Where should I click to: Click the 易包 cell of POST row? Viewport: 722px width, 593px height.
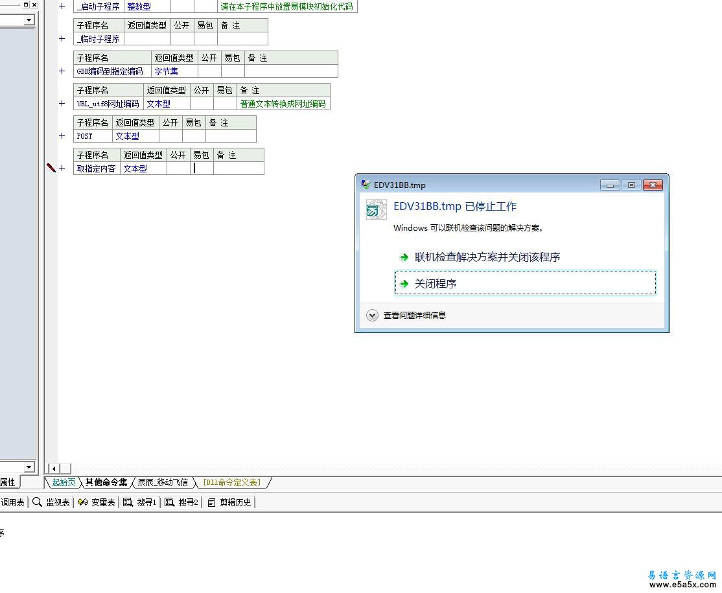click(194, 136)
